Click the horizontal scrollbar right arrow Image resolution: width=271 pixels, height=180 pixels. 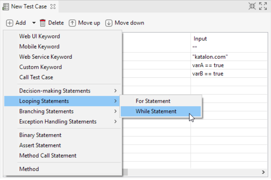click(264, 172)
